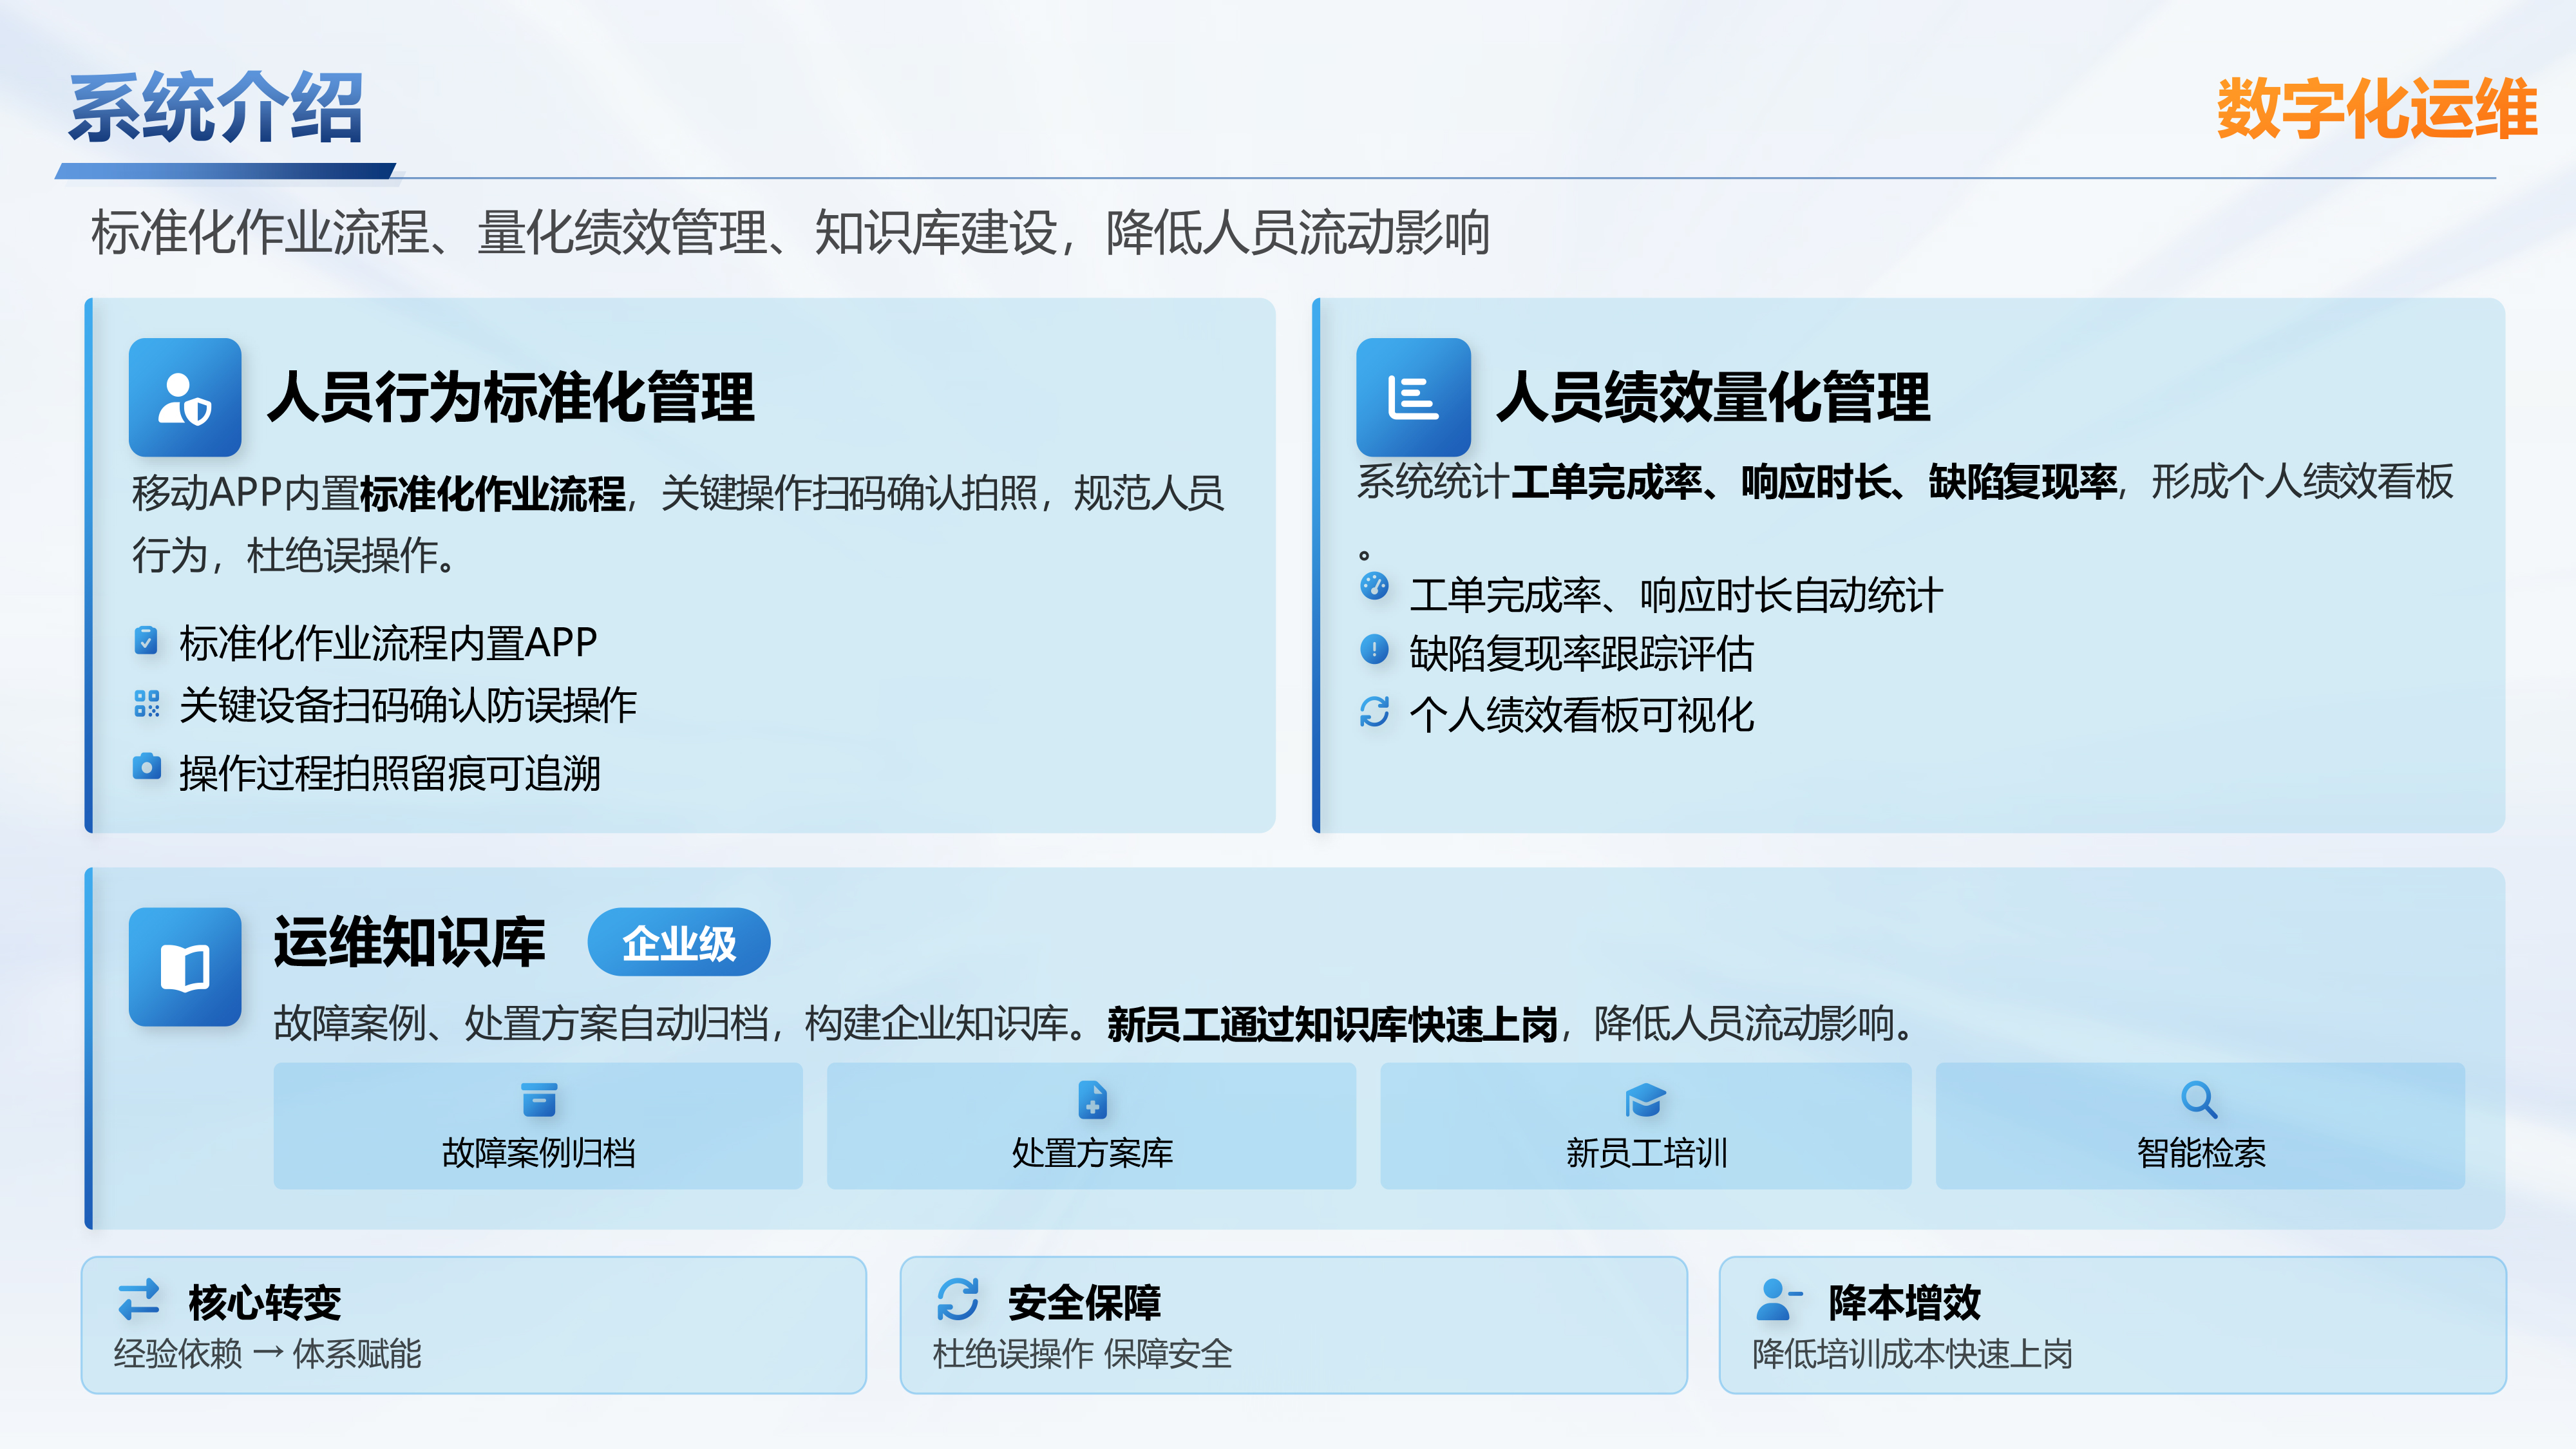Select the 运维知识库 section heading
Image resolution: width=2576 pixels, height=1449 pixels.
(409, 942)
